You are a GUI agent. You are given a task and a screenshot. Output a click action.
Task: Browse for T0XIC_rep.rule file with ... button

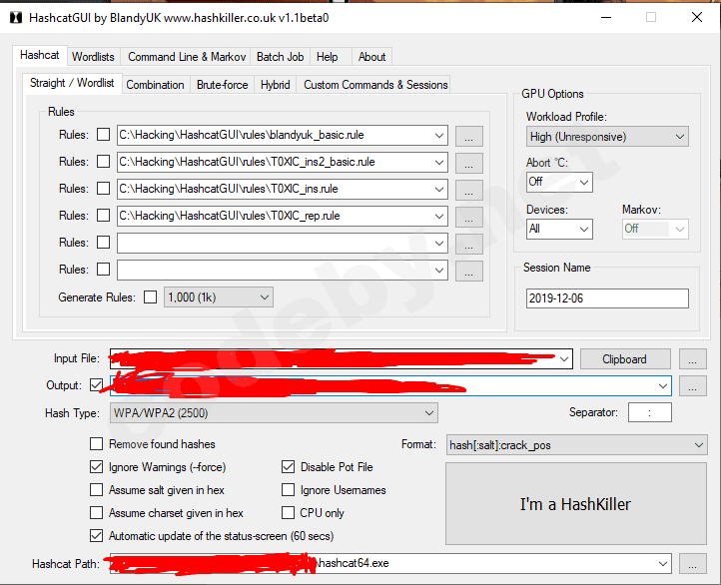coord(469,217)
